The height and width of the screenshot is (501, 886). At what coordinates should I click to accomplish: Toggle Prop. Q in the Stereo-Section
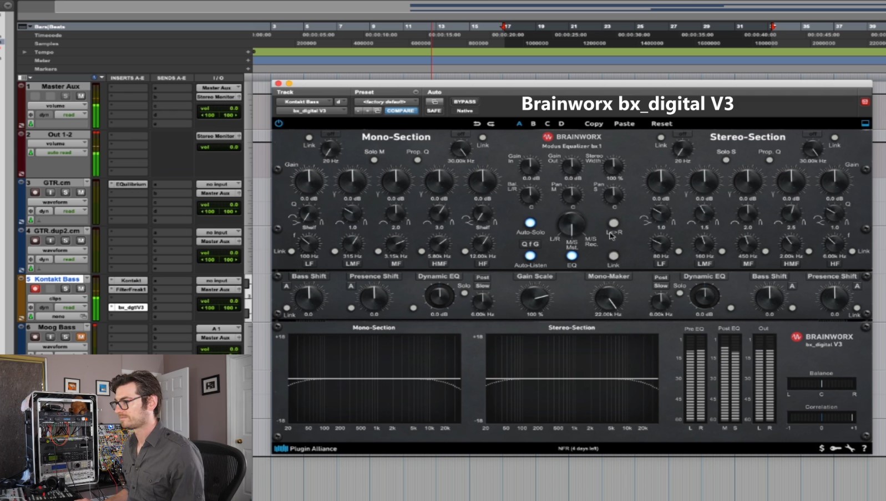769,160
